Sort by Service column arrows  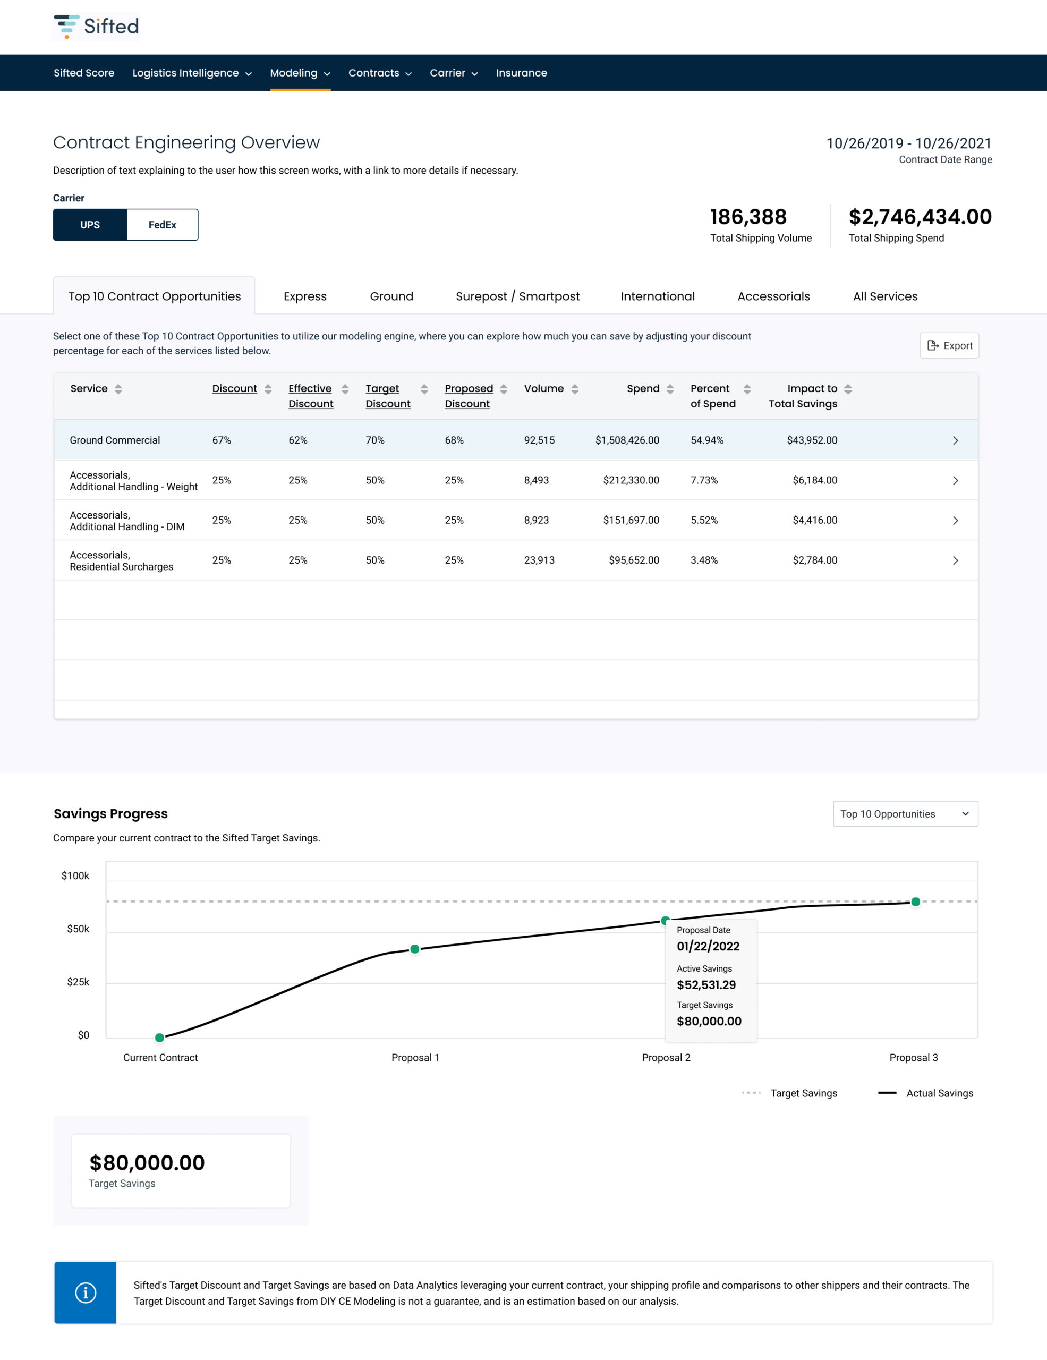(118, 389)
